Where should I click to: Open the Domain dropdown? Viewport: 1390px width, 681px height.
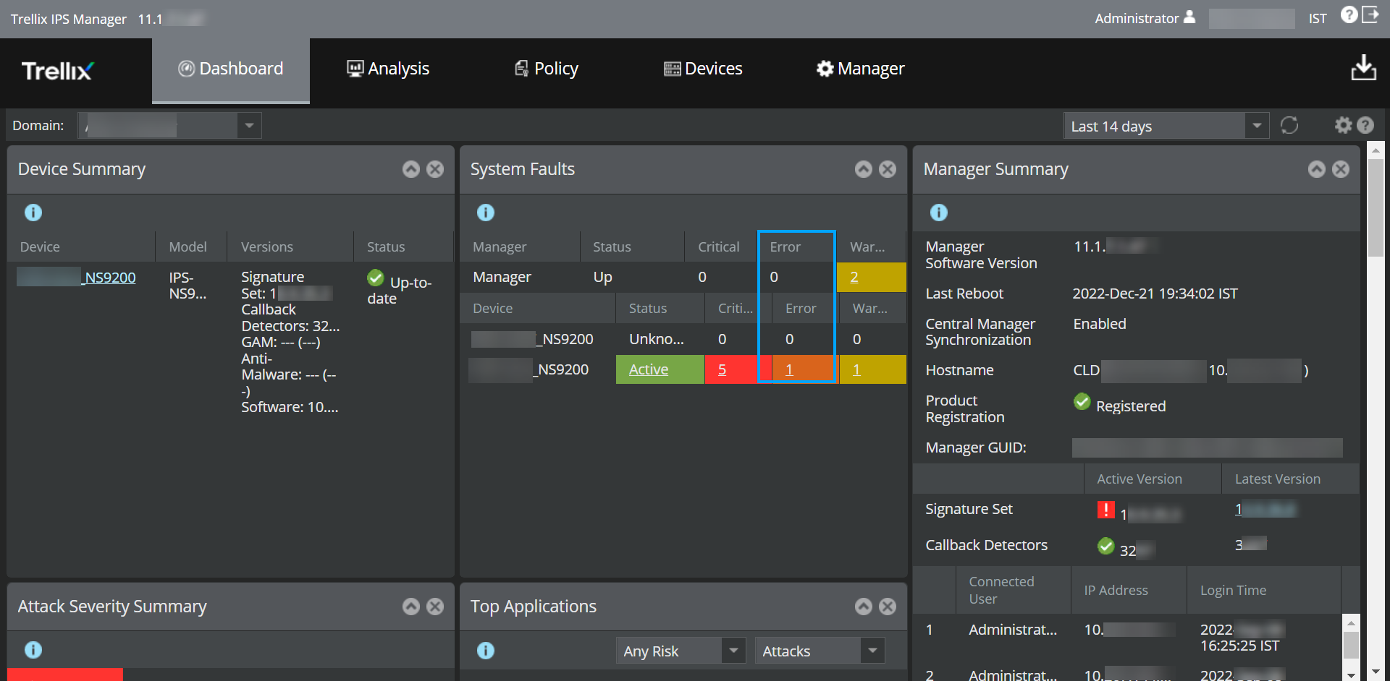249,126
